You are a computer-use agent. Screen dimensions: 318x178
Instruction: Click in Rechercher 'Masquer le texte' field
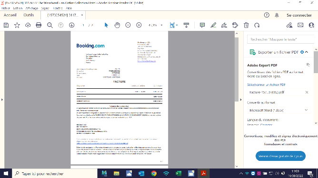pos(281,39)
